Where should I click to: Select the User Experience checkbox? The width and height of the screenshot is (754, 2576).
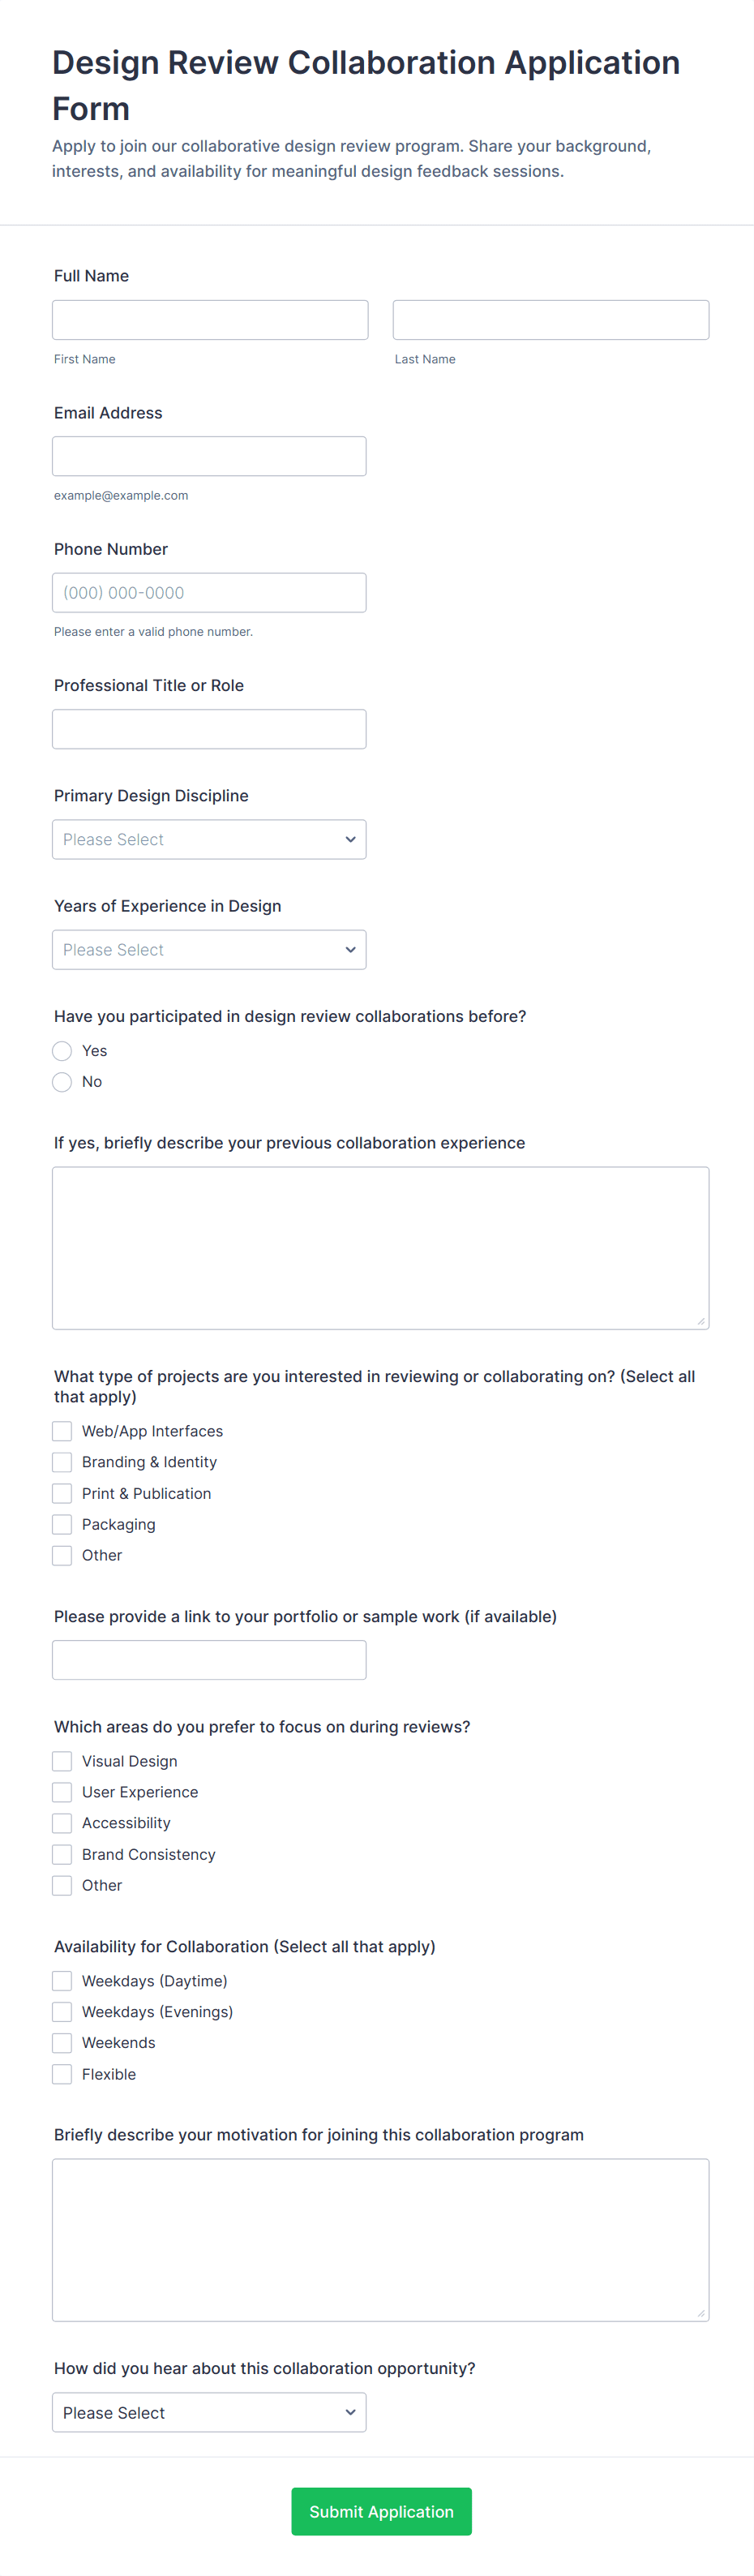(x=62, y=1793)
